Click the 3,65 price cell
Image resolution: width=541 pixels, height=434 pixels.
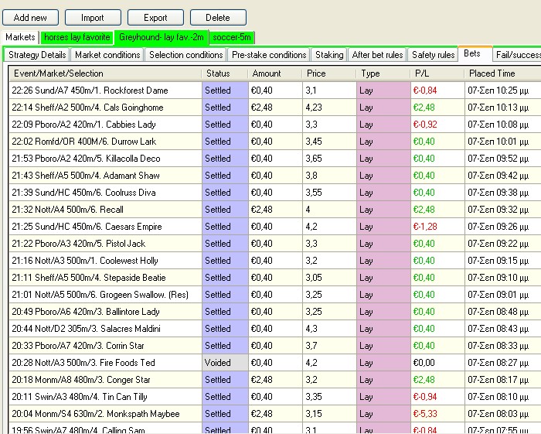[329, 159]
